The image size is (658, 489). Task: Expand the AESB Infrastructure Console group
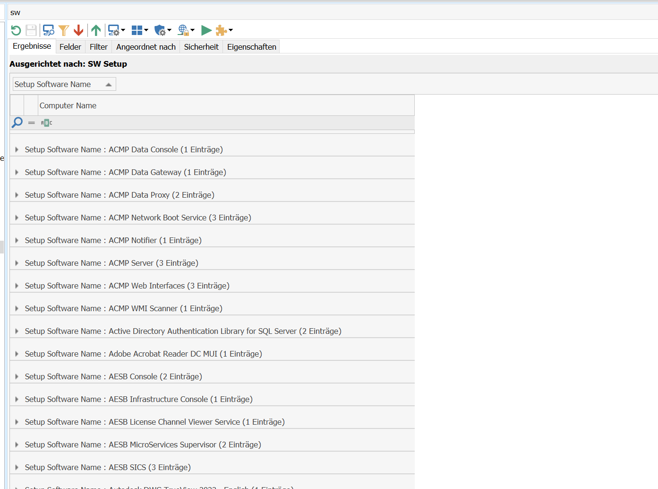17,399
